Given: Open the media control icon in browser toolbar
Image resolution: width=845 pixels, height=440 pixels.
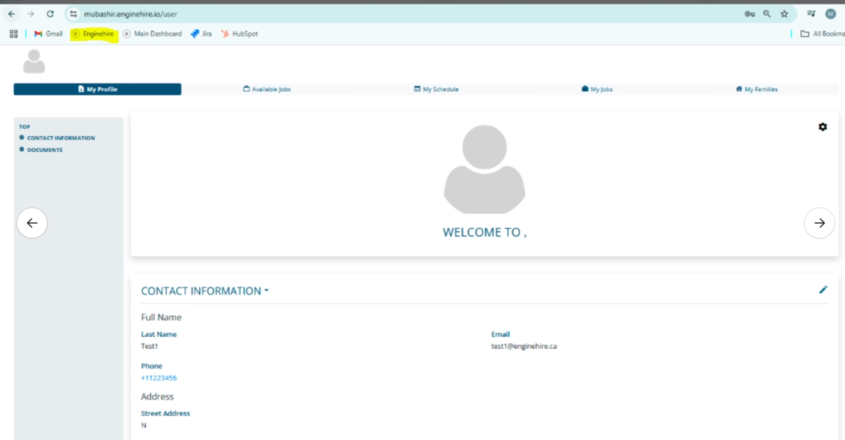Looking at the screenshot, I should (x=811, y=14).
